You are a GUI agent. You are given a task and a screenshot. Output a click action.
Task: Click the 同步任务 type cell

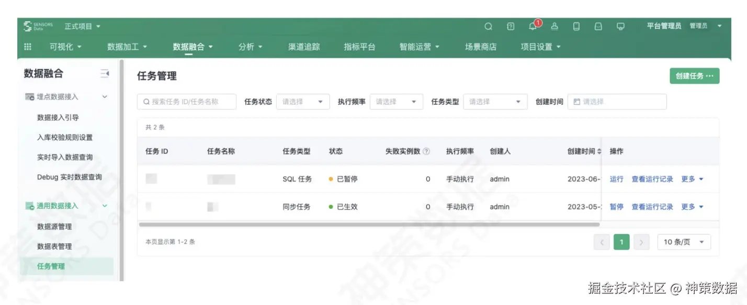(x=297, y=207)
